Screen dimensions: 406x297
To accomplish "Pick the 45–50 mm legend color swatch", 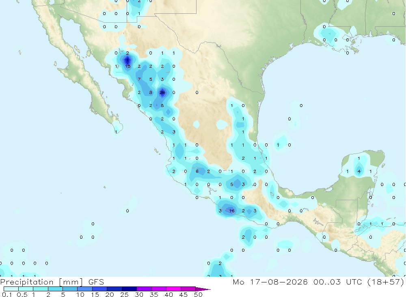I will coord(188,289).
